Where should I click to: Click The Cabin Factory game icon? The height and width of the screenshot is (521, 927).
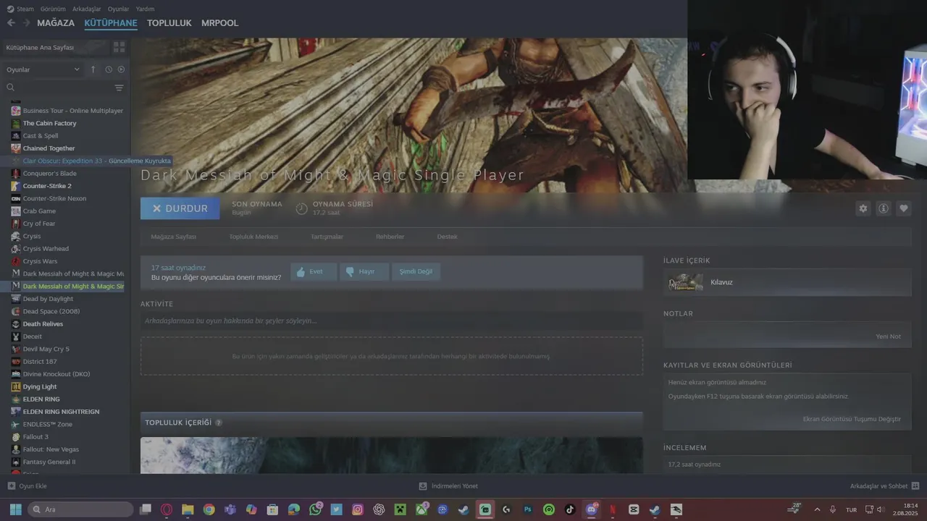pos(16,123)
